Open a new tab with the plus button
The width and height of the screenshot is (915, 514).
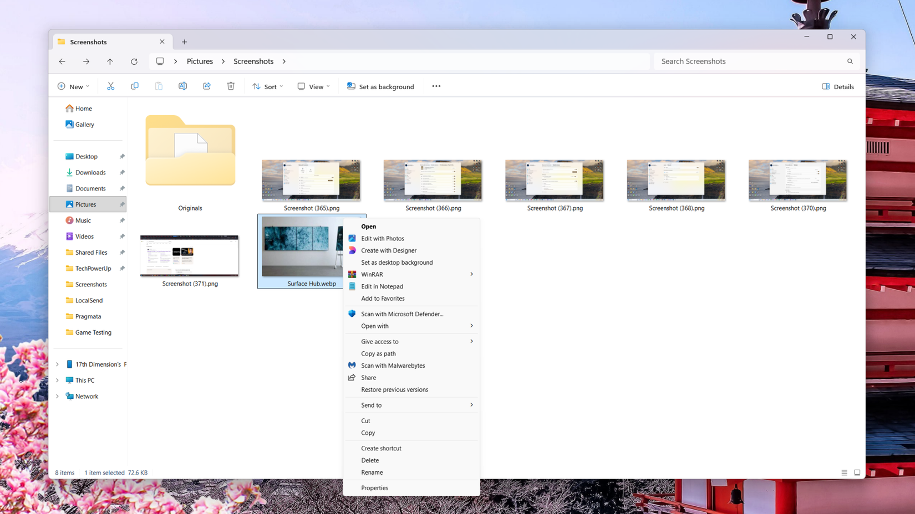click(x=185, y=42)
